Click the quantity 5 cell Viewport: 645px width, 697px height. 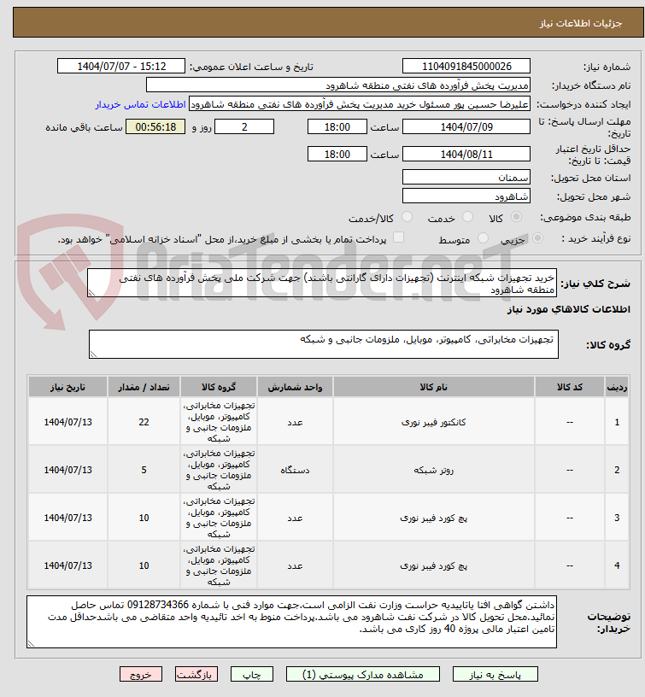pos(144,470)
